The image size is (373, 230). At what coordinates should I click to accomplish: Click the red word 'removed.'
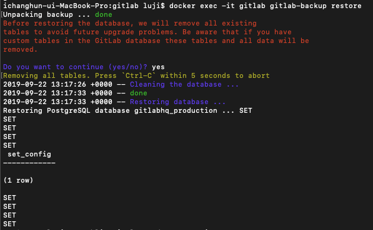(20, 49)
